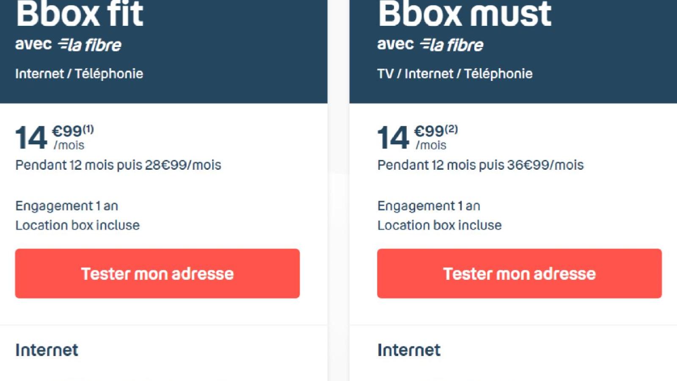This screenshot has height=381, width=677.
Task: Select 'Location box incluse' under Bbox must
Action: point(439,225)
